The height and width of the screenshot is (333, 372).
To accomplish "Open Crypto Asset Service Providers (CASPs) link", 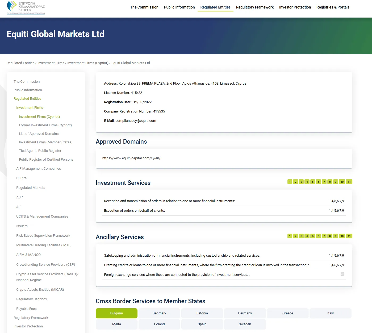I will coord(47,277).
